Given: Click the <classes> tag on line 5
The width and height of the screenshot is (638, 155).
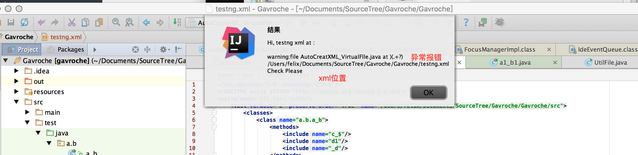Looking at the screenshot, I should pos(258,113).
